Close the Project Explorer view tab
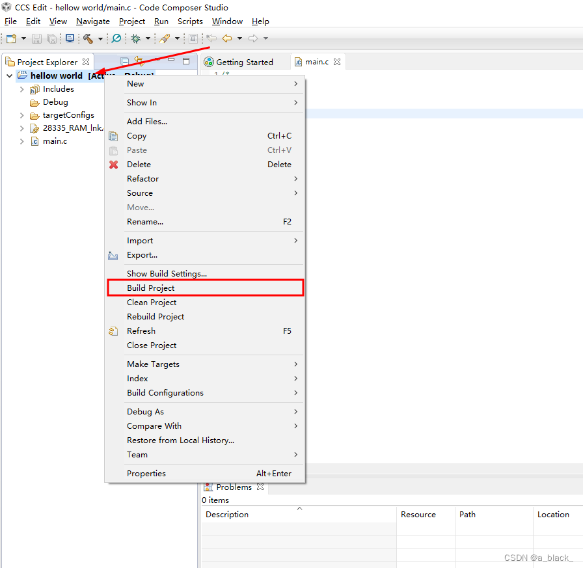This screenshot has width=583, height=568. tap(86, 62)
